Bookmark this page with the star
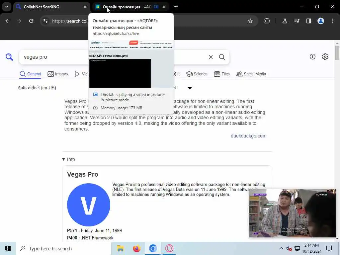Screen dimensions: 340x255 coord(250,21)
